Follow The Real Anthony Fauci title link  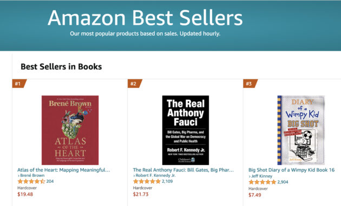pyautogui.click(x=183, y=170)
